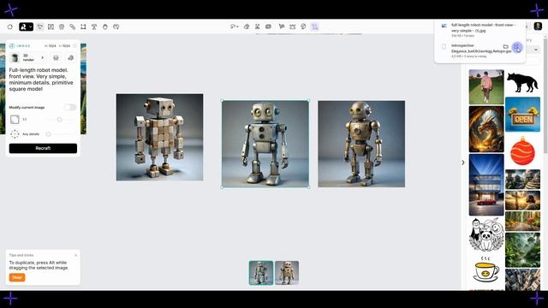Open the lasso tool dropdown
The height and width of the screenshot is (308, 548).
click(234, 27)
